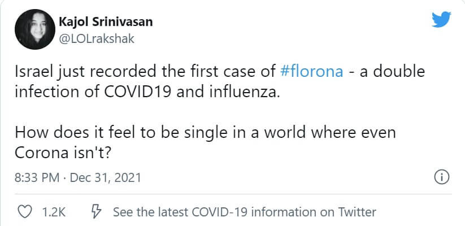Click the 8:33 PM time text
The height and width of the screenshot is (226, 465).
click(37, 178)
